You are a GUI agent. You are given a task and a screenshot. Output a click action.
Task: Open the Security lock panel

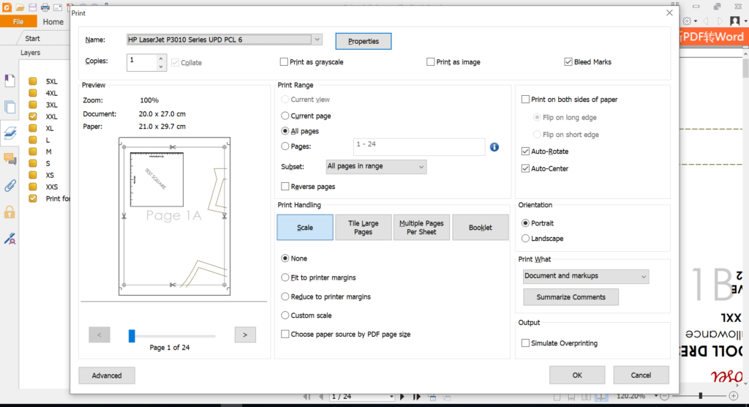[10, 212]
